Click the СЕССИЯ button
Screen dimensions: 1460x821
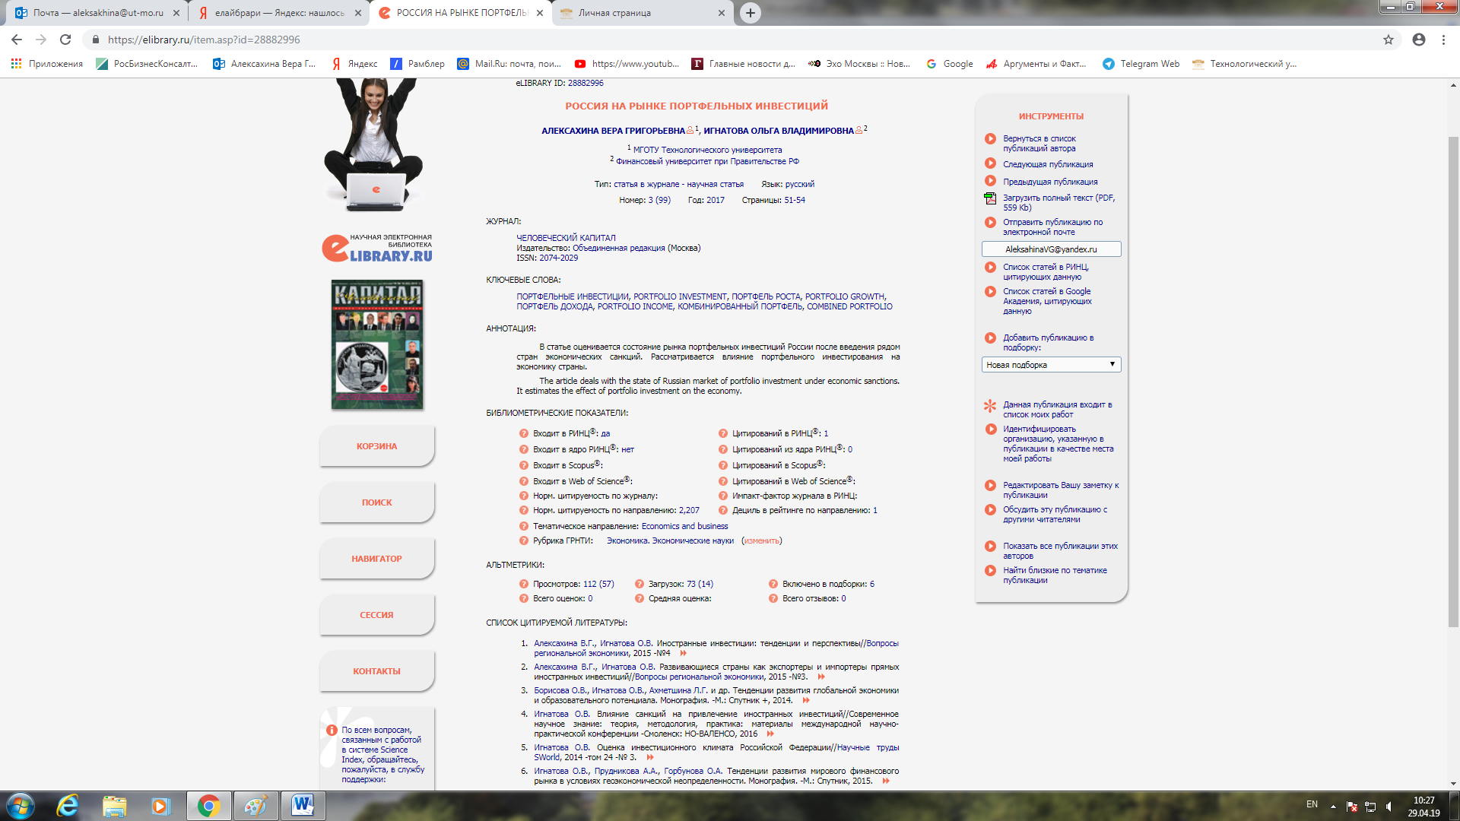[376, 615]
